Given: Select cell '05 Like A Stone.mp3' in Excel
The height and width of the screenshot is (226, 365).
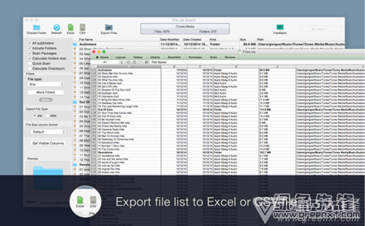Looking at the screenshot, I should 129,83.
